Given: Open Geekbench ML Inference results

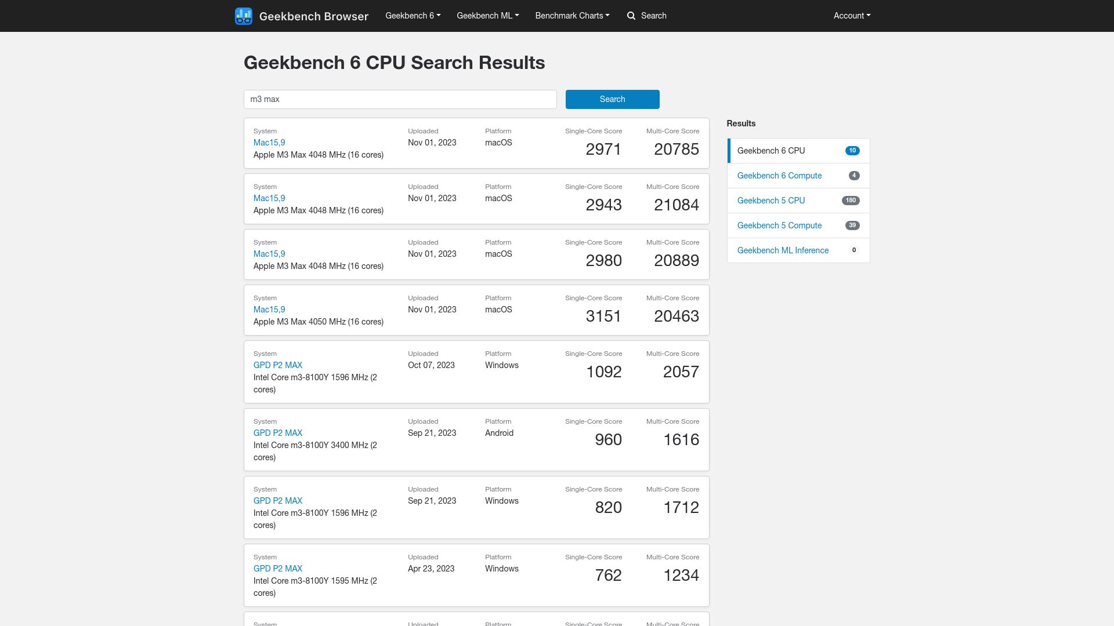Looking at the screenshot, I should 798,250.
